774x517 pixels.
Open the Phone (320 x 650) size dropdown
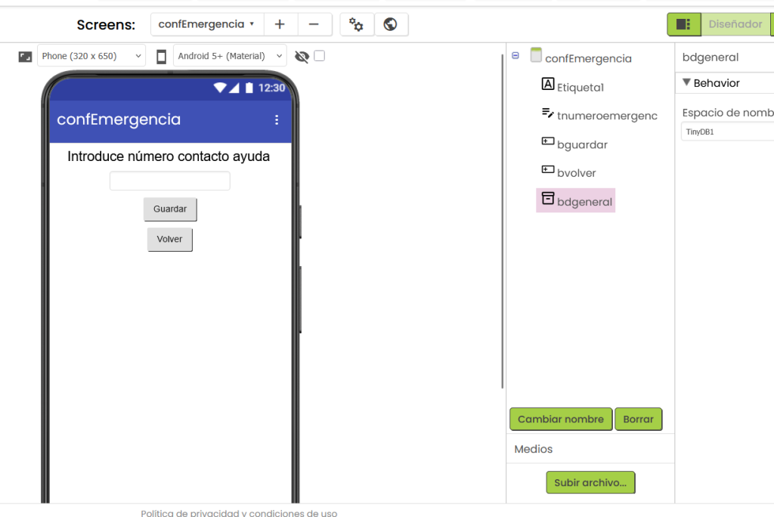pos(91,56)
